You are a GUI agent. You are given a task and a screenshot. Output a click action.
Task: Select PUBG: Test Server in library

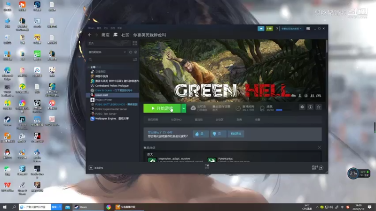coord(113,114)
